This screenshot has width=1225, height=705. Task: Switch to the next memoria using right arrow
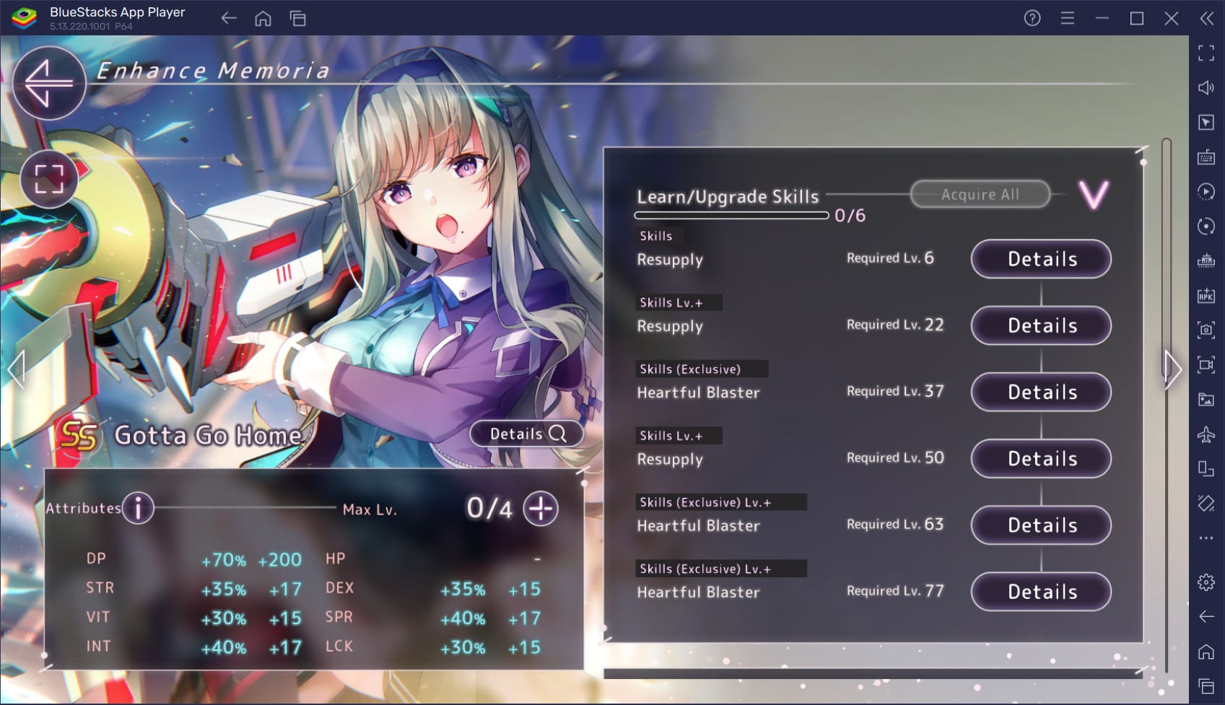[x=1172, y=369]
